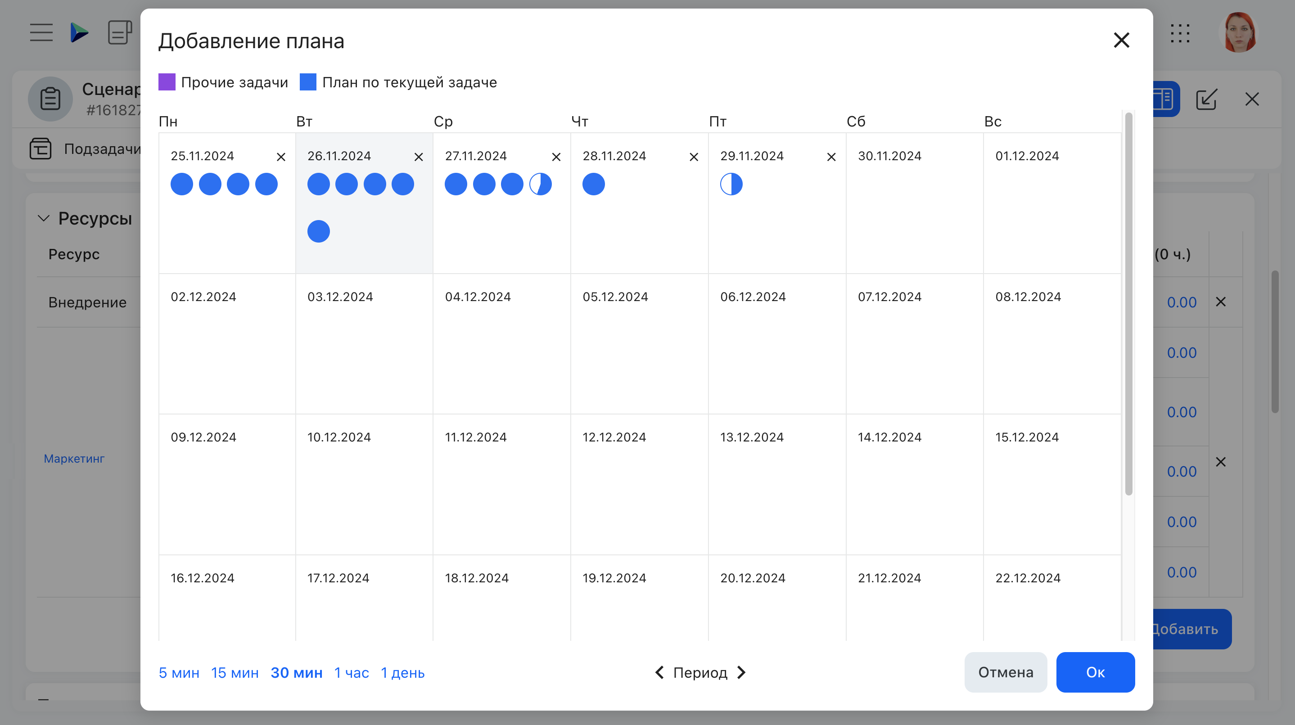Select the 15 мин interval
Image resolution: width=1295 pixels, height=725 pixels.
coord(235,673)
